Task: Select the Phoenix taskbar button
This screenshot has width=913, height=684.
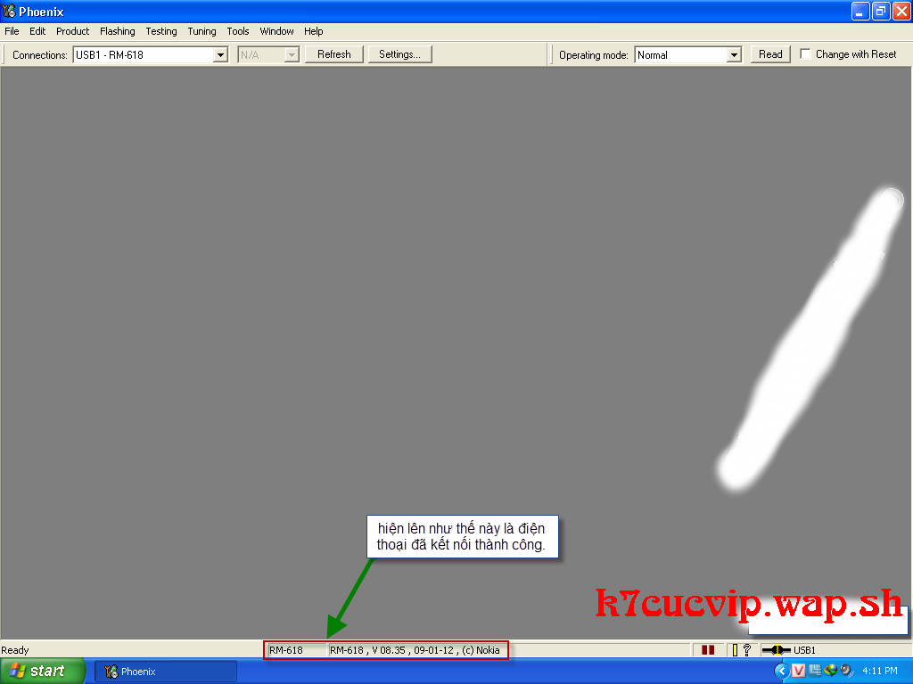Action: [166, 672]
